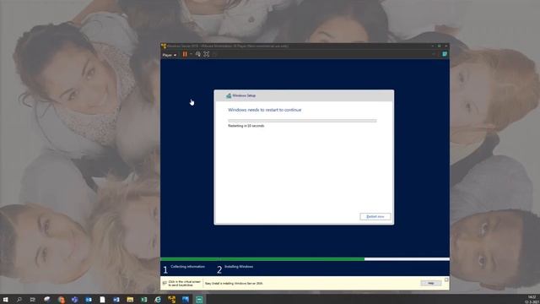Click the Restart now button
540x304 pixels.
(x=375, y=216)
